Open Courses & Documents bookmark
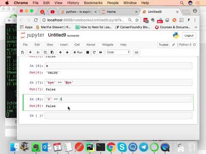This screenshot has width=206, height=154. tap(173, 27)
